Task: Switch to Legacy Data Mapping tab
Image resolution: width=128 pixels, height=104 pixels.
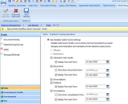Action: [x=68, y=6]
